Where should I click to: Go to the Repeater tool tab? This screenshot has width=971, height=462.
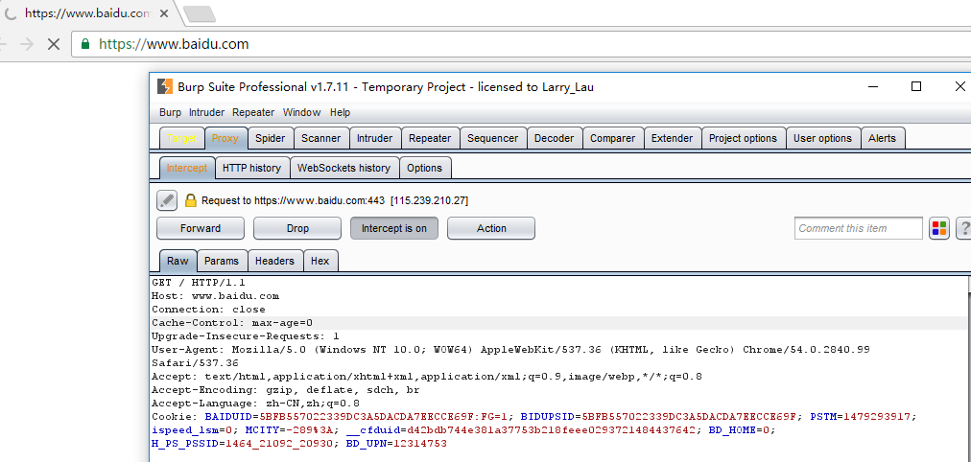(430, 139)
